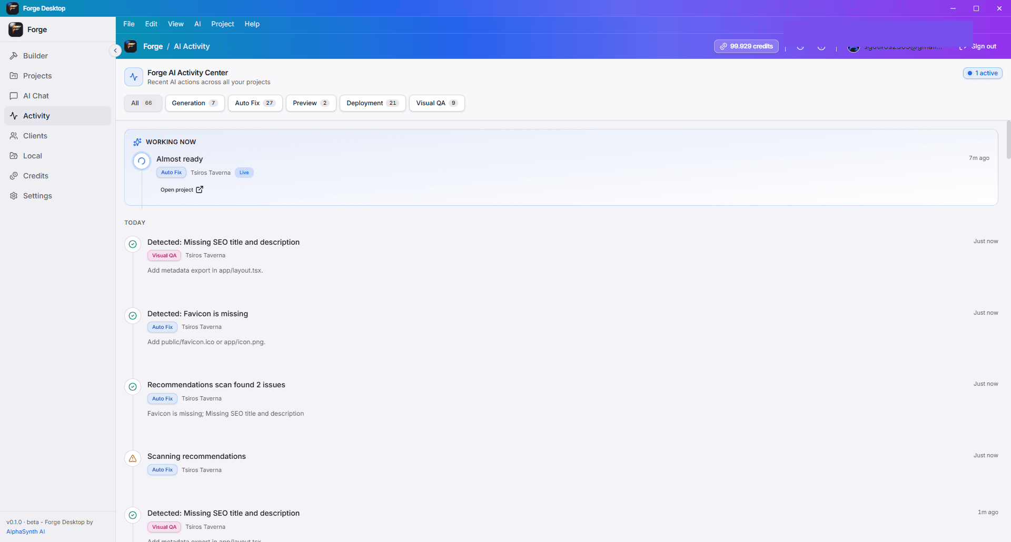The height and width of the screenshot is (542, 1011).
Task: Filter activity by the Generation tab
Action: click(195, 103)
